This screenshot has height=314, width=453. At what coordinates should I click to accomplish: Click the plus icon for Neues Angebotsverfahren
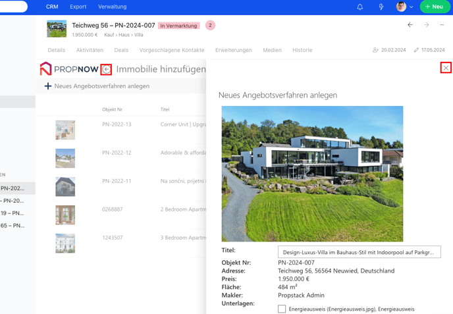click(x=47, y=86)
